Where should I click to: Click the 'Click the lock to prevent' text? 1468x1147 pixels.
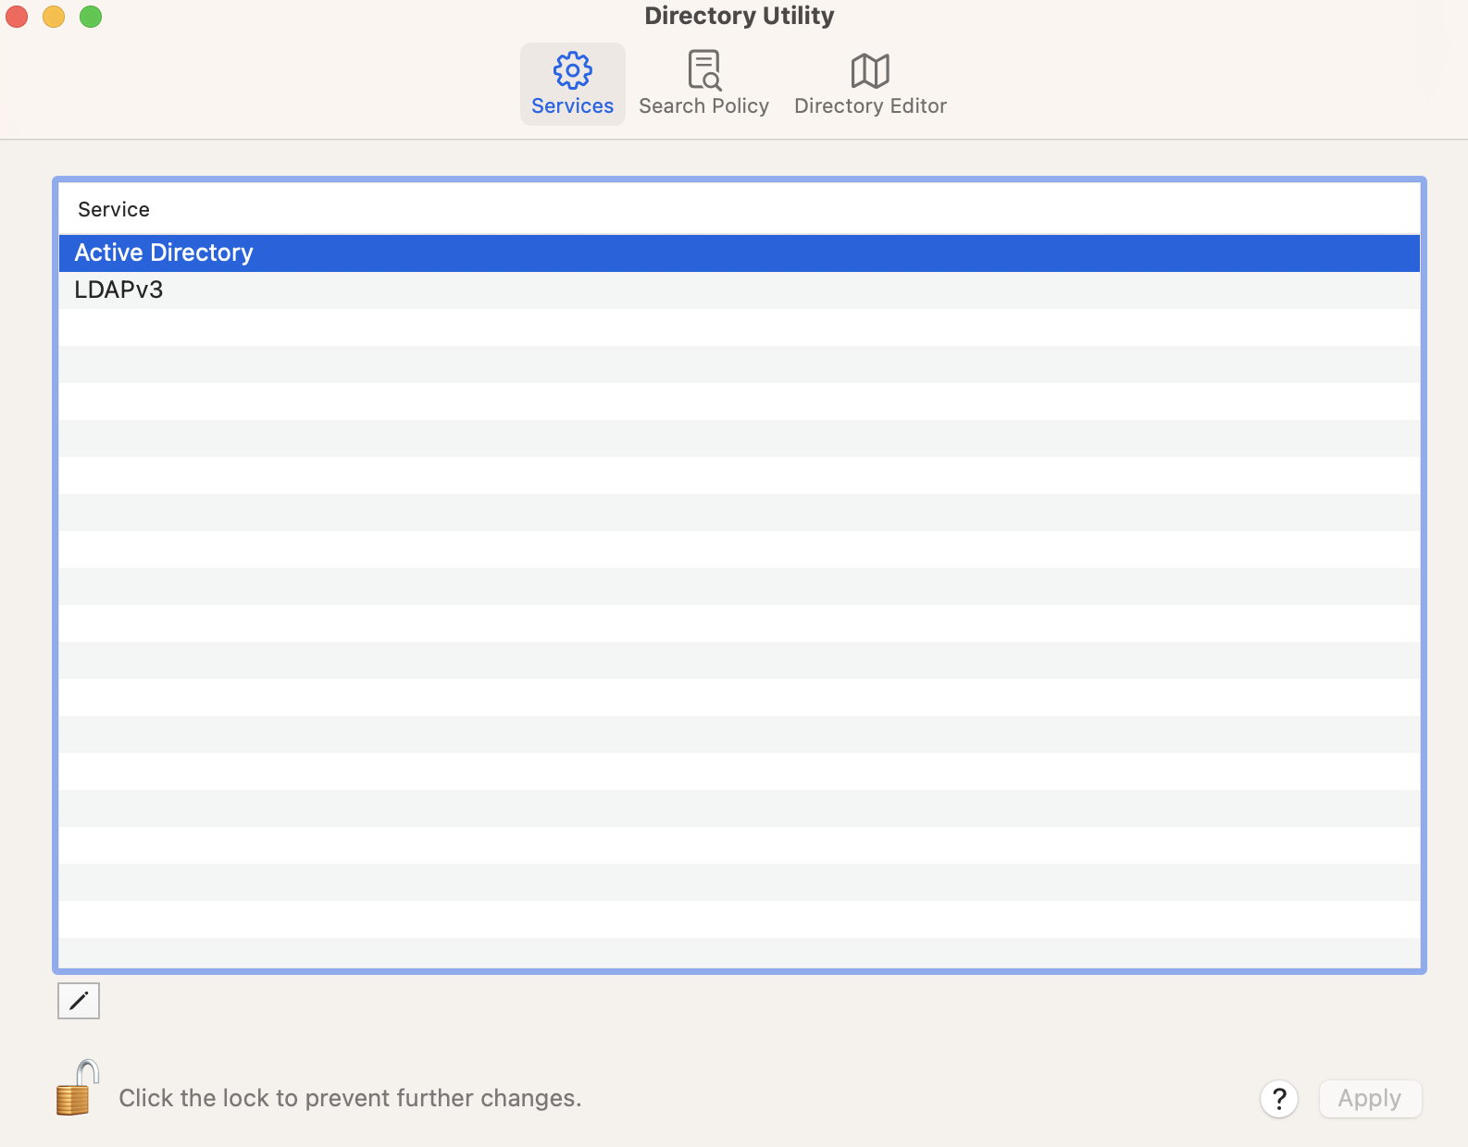click(x=350, y=1098)
